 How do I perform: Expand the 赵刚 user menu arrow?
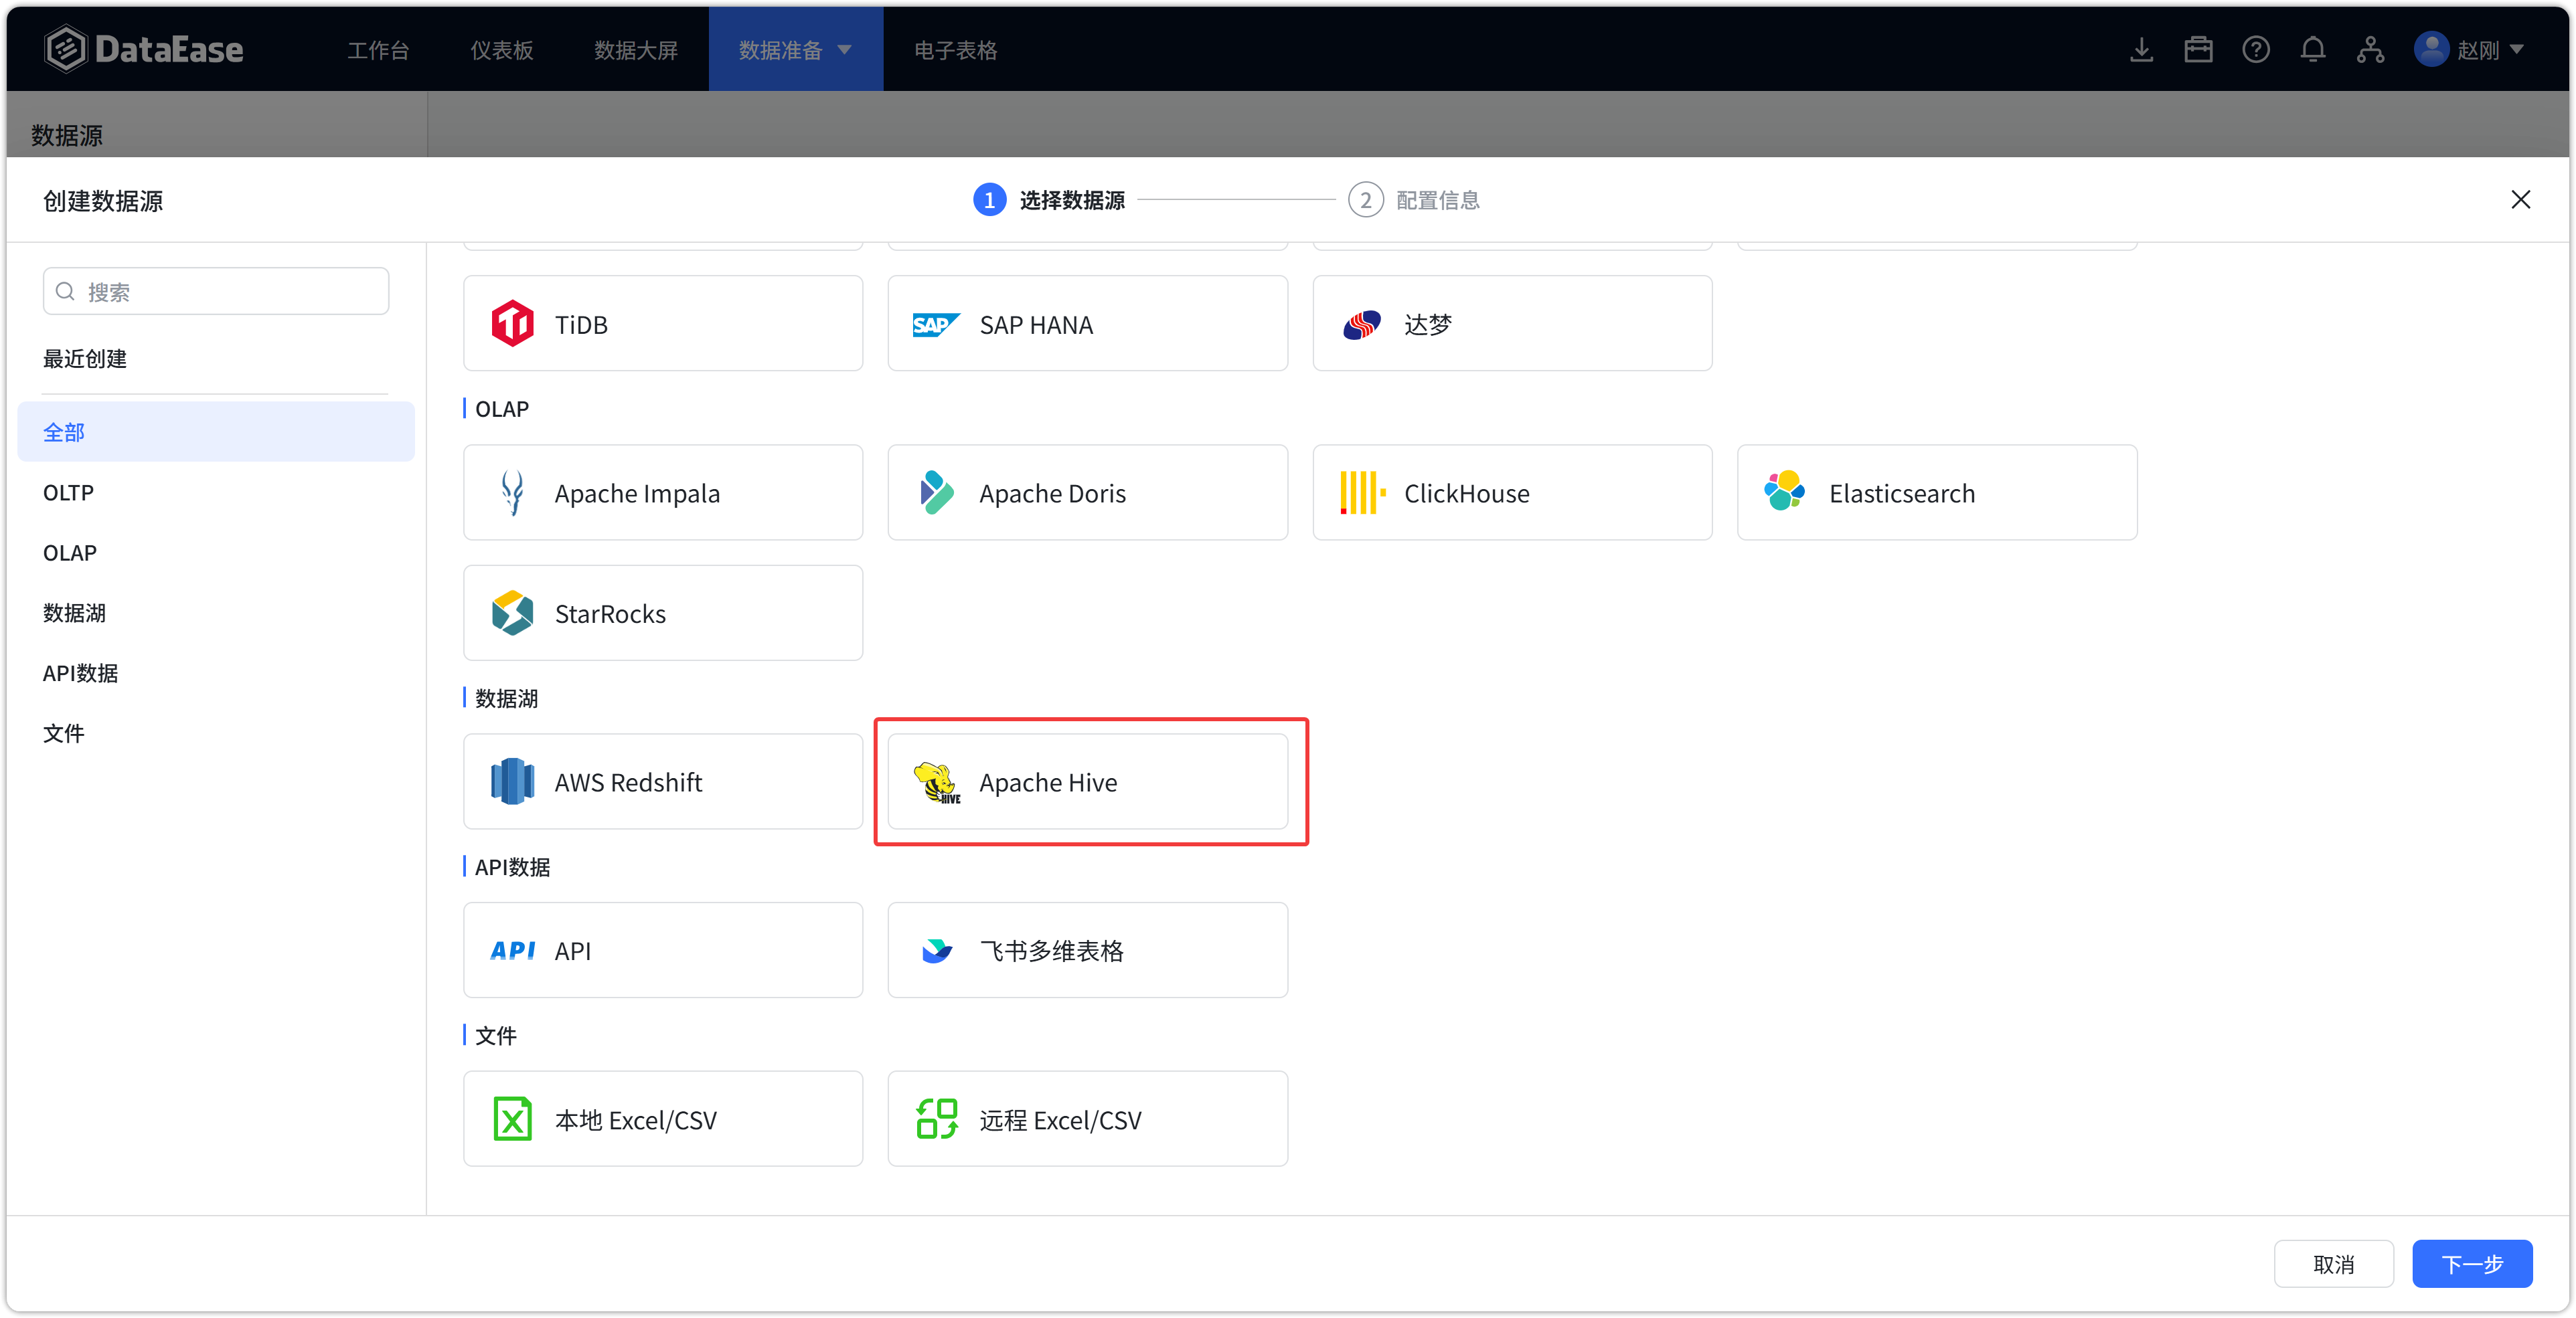coord(2516,50)
